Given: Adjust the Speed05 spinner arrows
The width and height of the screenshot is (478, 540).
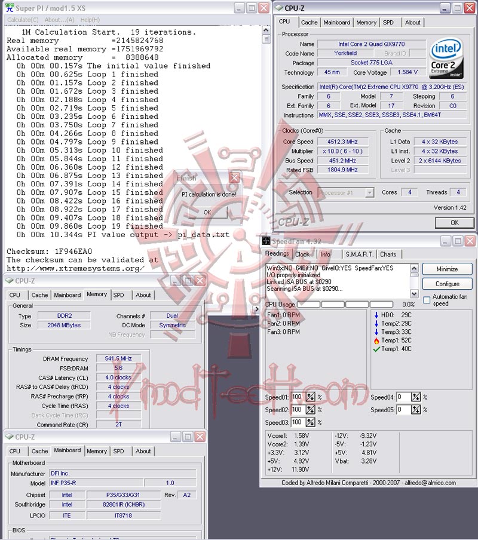Looking at the screenshot, I should [416, 410].
